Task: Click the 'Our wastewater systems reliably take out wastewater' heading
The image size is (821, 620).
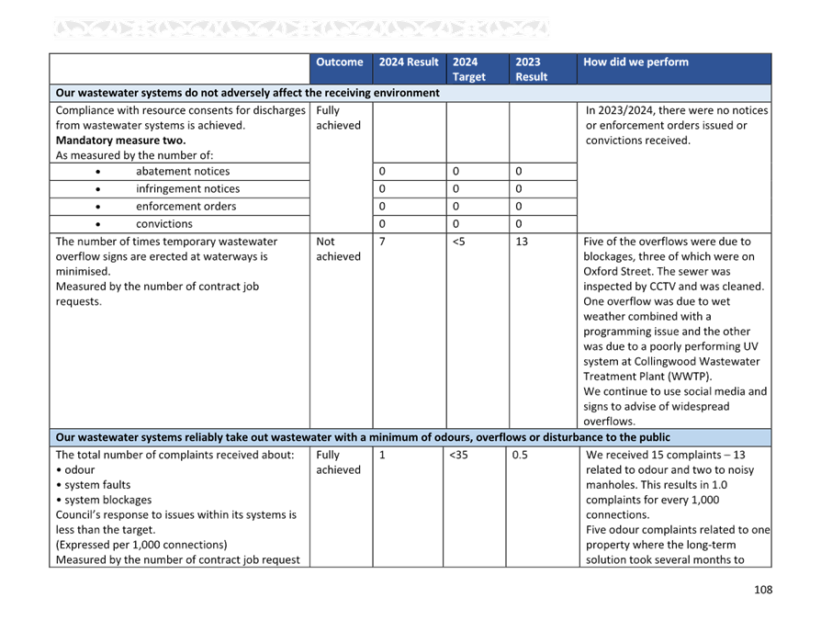Action: [363, 437]
